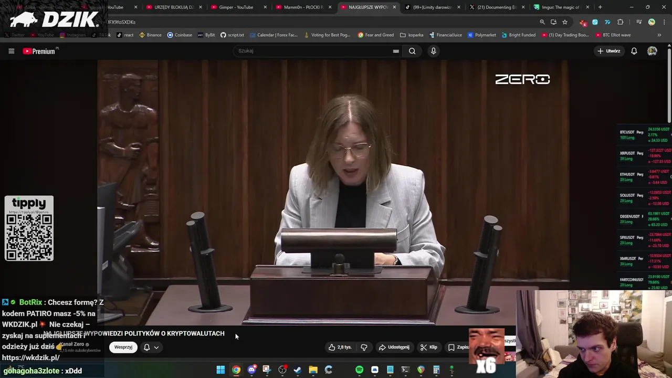Viewport: 672px width, 378px height.
Task: Expand subscription notification bell dropdown
Action: [151, 347]
